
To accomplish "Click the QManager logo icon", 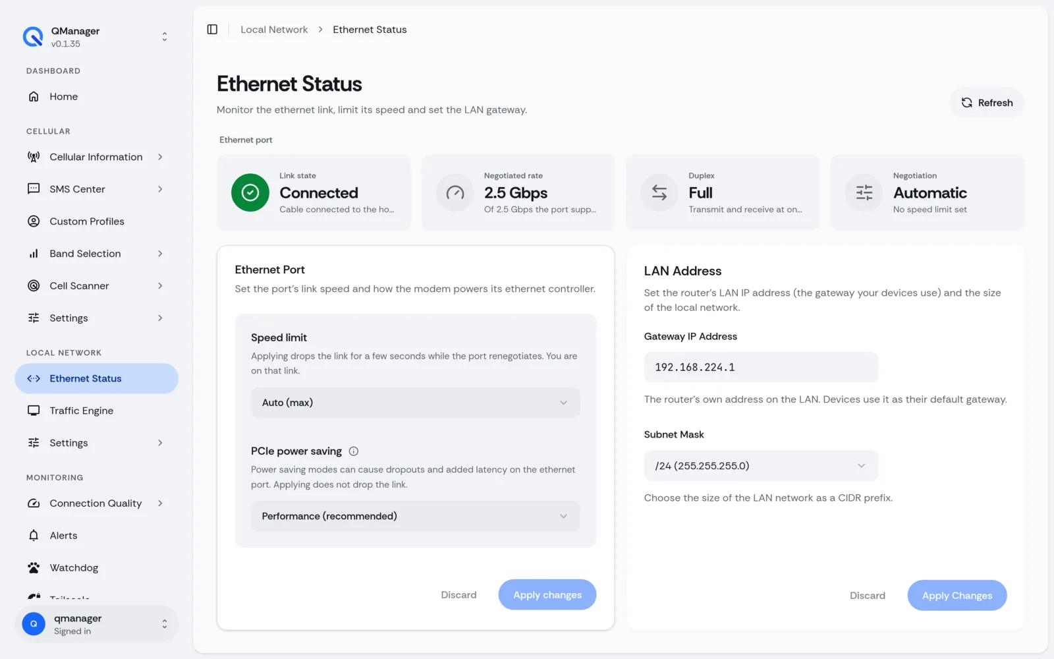I will (33, 37).
